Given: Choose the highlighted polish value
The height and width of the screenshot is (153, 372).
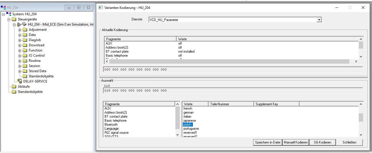Looking at the screenshot, I should (188, 125).
